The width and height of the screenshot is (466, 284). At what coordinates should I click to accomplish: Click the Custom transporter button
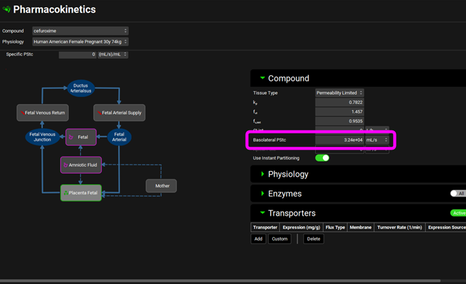coord(280,239)
